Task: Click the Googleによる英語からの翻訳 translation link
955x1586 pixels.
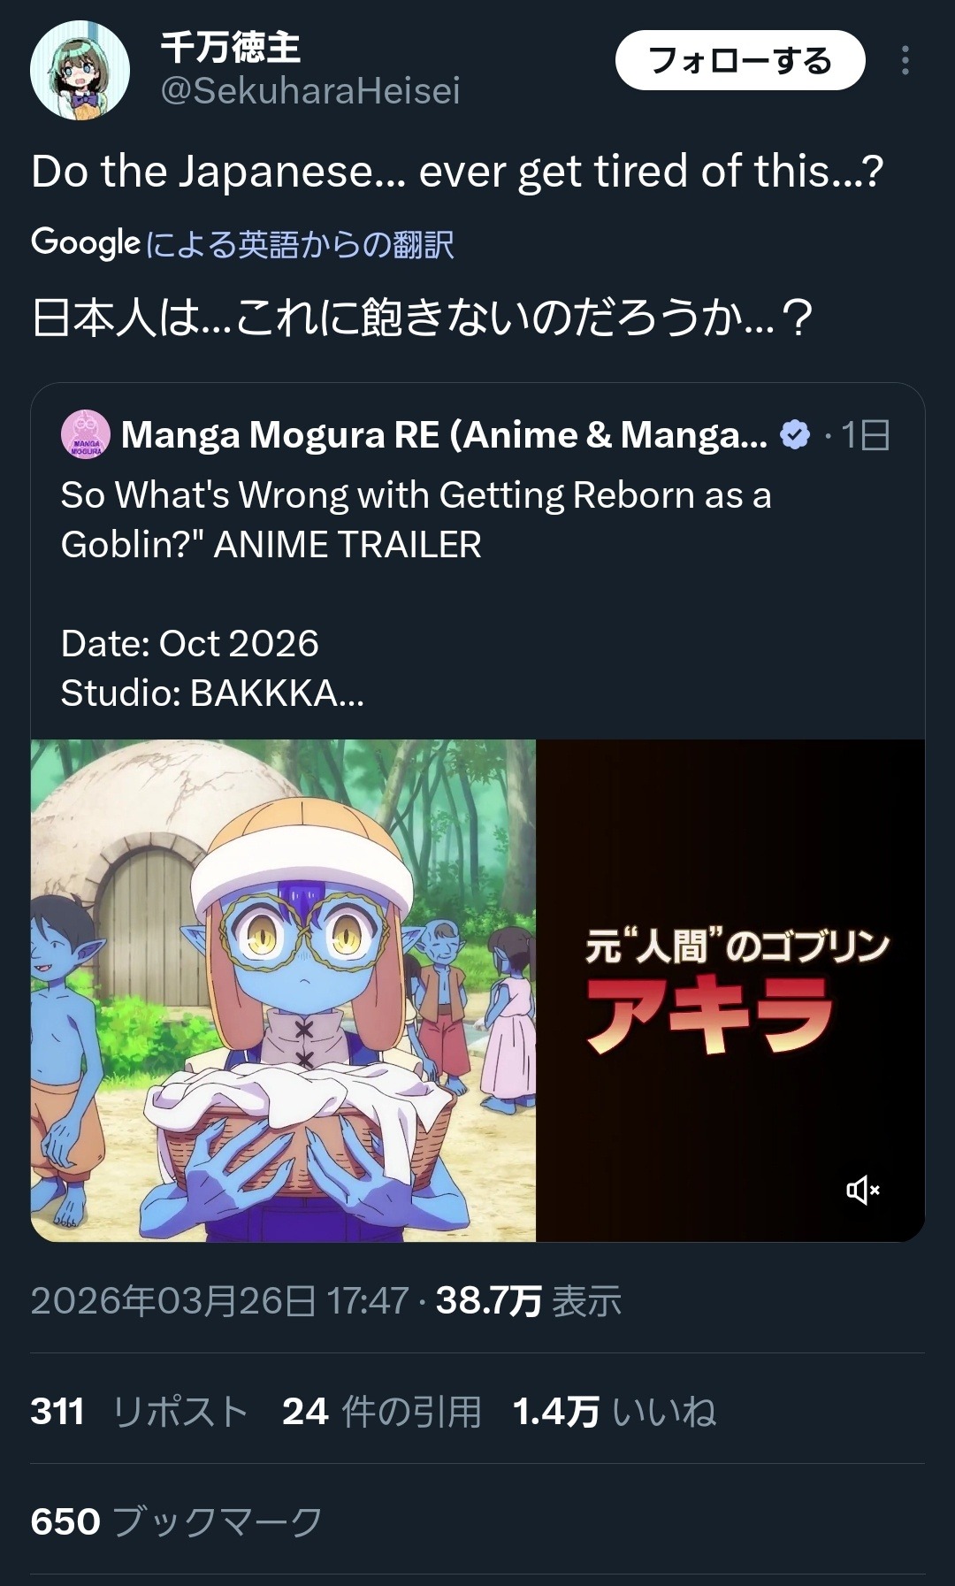Action: coord(299,244)
